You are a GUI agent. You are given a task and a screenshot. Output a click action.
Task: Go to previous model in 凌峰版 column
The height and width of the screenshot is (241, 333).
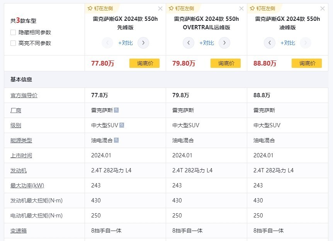(x=269, y=43)
